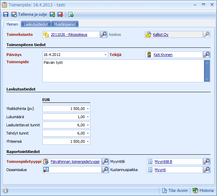This screenshot has width=217, height=196.
Task: Click magnifier search next to Toimeksianto field
Action: coord(104,34)
